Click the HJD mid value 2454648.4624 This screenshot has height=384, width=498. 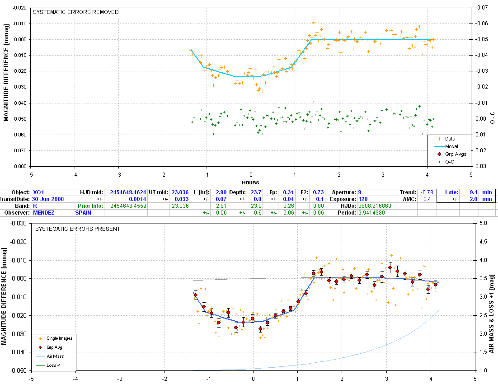pyautogui.click(x=128, y=192)
